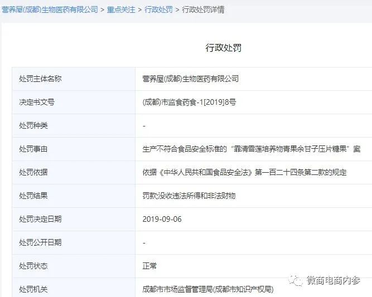The image size is (372, 297).
Task: Select document number (成都)市监食药食-1[2019]8号
Action: (189, 102)
